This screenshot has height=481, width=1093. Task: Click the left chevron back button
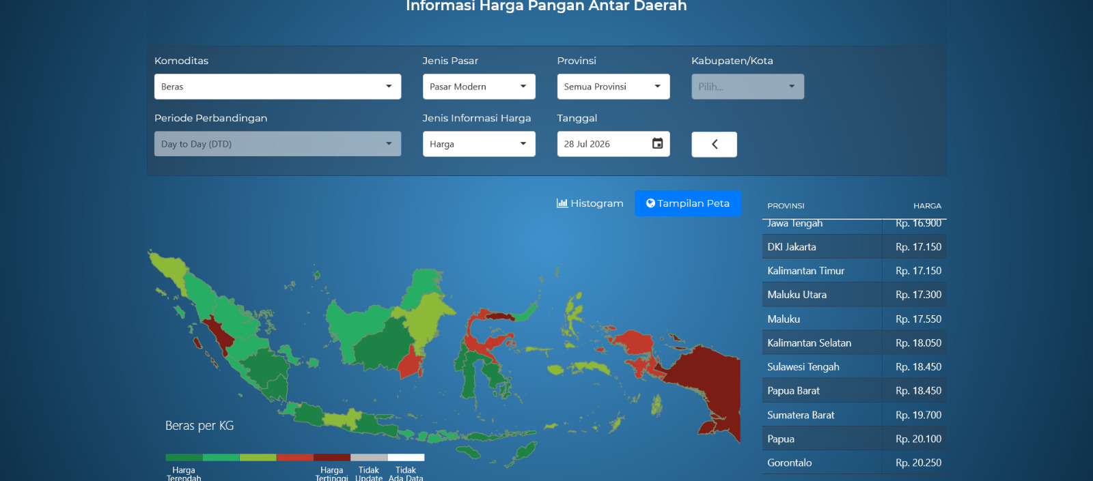tap(714, 145)
